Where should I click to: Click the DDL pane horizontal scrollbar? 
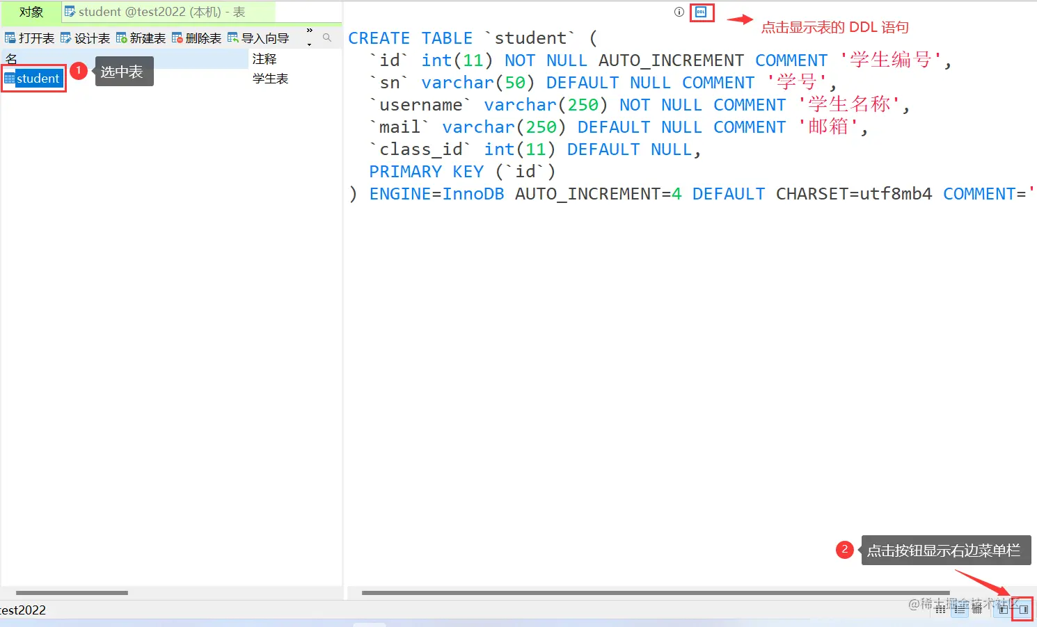point(654,593)
